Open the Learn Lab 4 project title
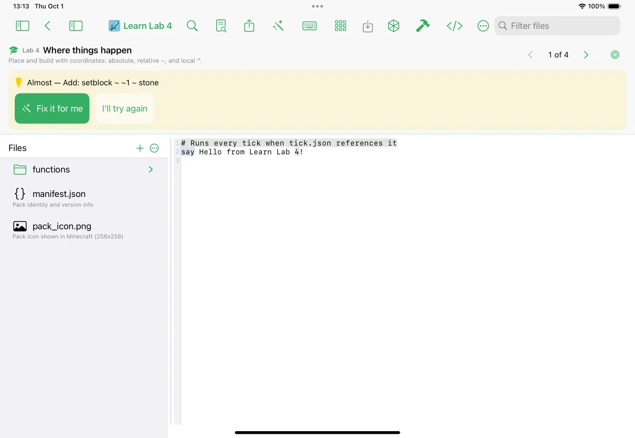The height and width of the screenshot is (438, 635). [x=140, y=26]
